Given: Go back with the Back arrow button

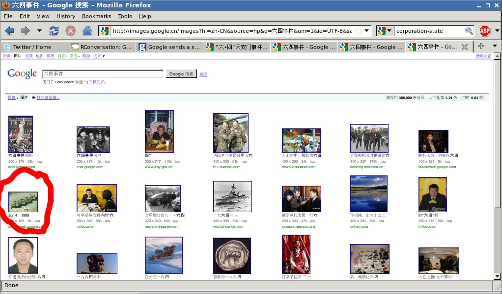Looking at the screenshot, I should (x=10, y=31).
